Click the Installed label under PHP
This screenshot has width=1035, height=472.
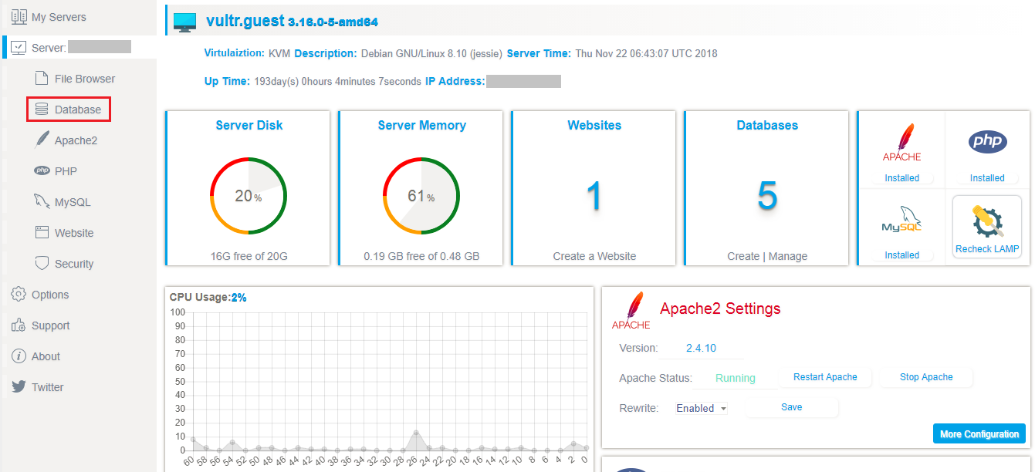click(987, 178)
